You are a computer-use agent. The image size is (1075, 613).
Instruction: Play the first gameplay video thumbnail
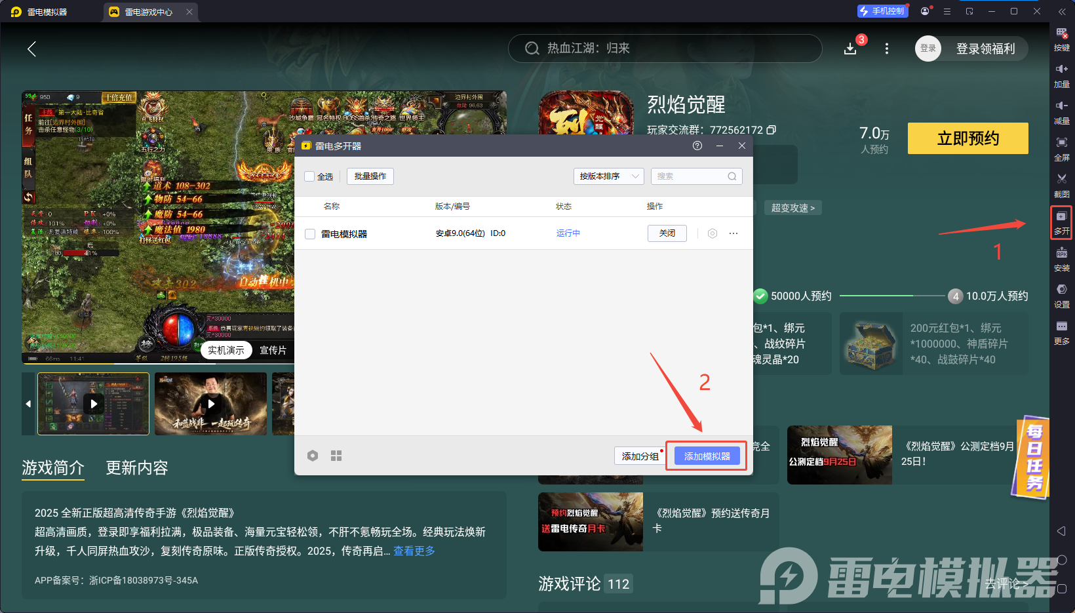pos(94,404)
